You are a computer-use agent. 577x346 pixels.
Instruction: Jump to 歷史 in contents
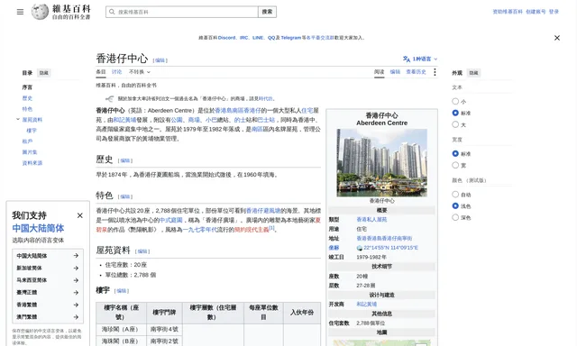pos(27,98)
